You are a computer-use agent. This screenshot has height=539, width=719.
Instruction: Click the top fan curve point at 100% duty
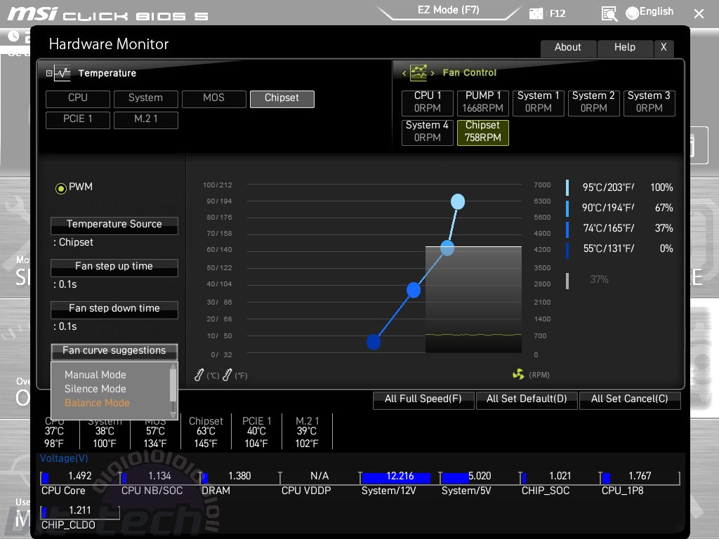pos(458,201)
